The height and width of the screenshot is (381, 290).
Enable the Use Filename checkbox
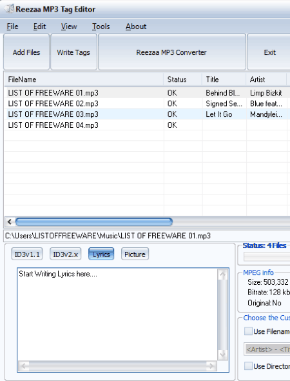tap(248, 331)
